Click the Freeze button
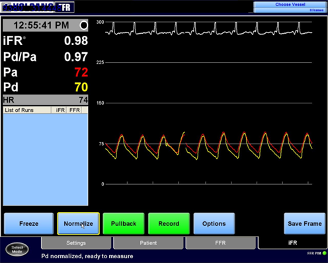This screenshot has height=263, width=328. (x=28, y=223)
